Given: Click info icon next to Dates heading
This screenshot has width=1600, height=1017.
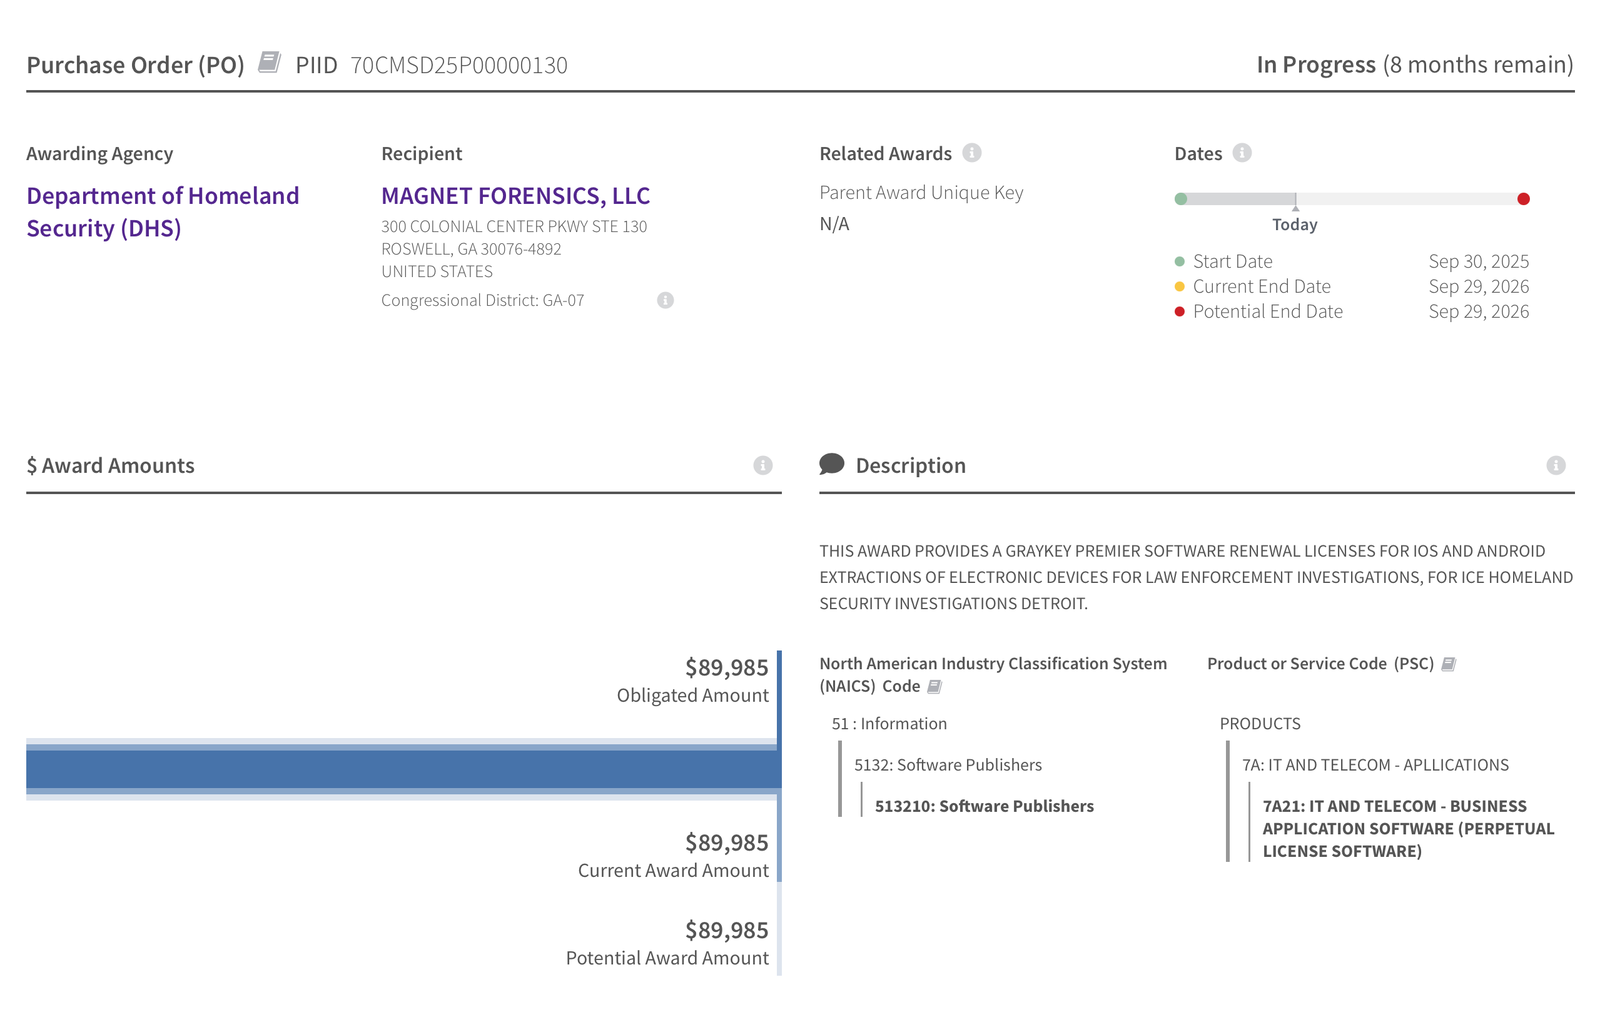Looking at the screenshot, I should [1241, 153].
